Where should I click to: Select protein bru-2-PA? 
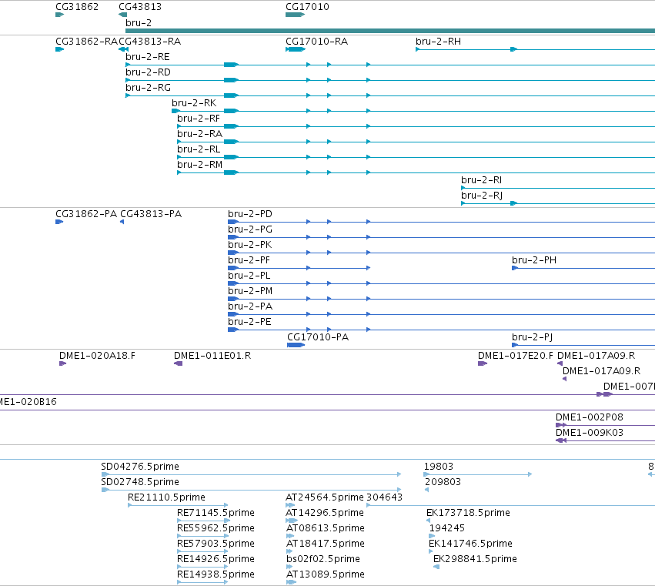250,306
